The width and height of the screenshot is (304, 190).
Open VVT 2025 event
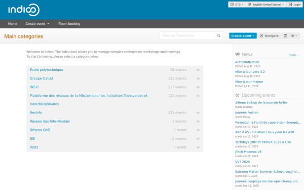(242, 162)
